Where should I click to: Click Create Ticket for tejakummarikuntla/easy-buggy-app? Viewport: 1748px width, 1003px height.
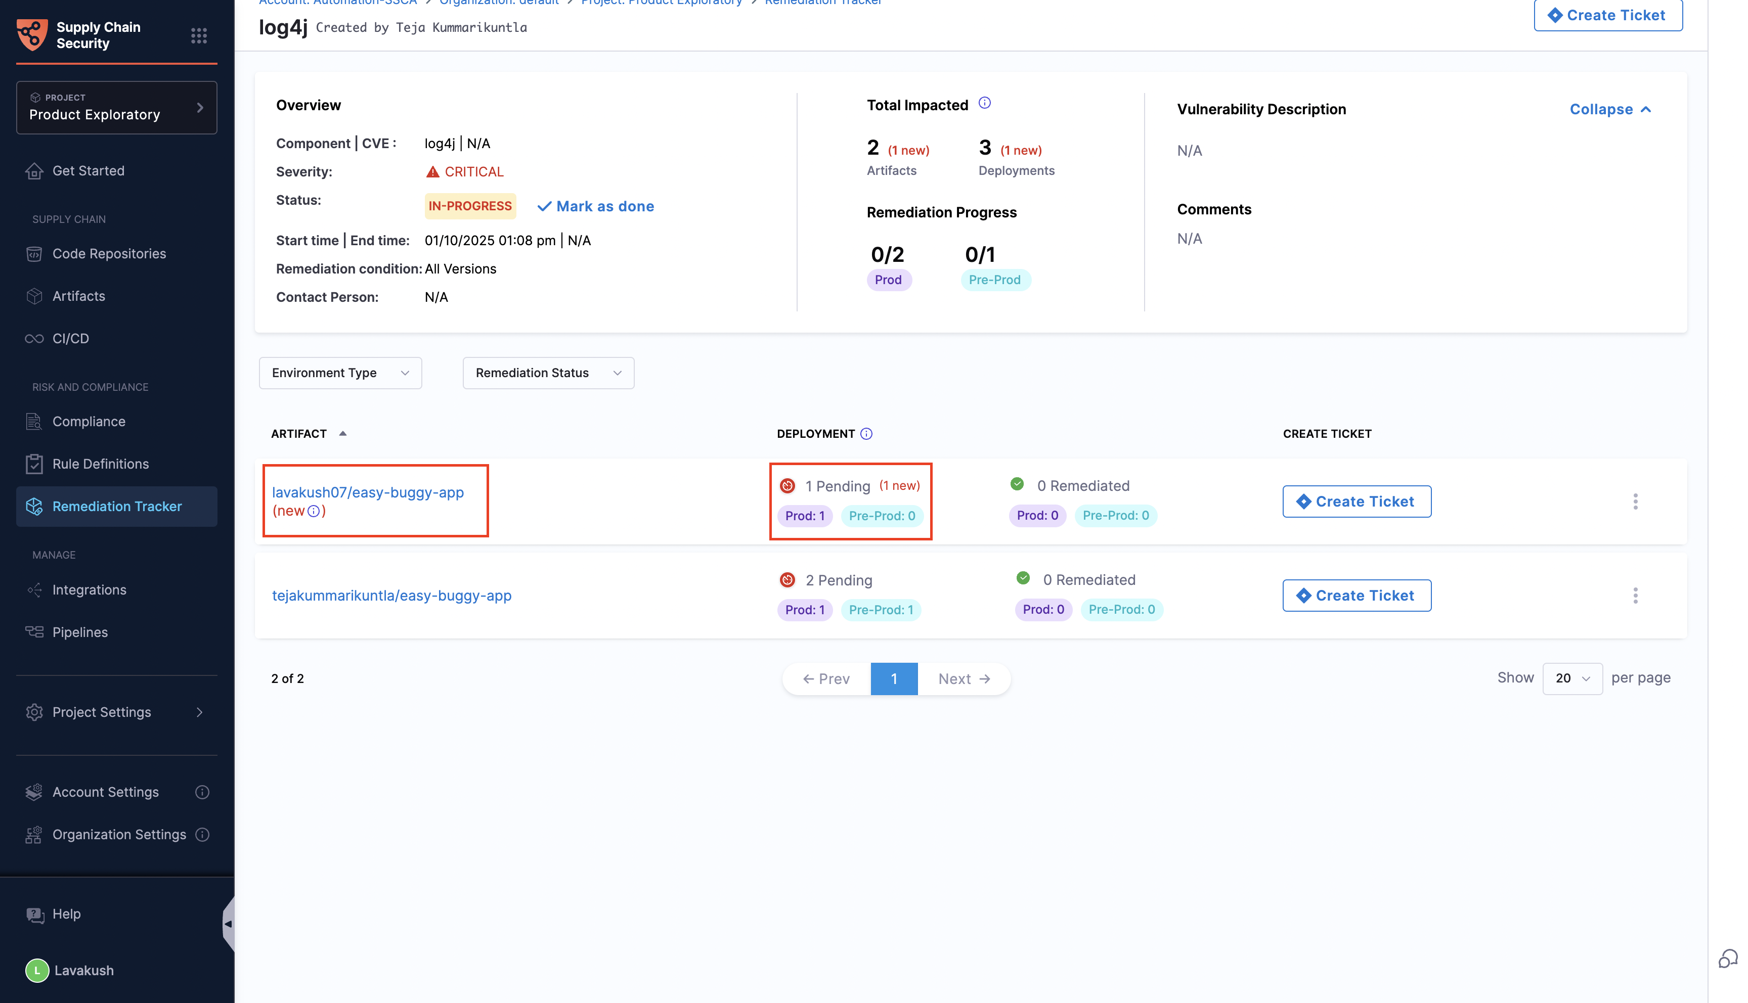click(1356, 595)
